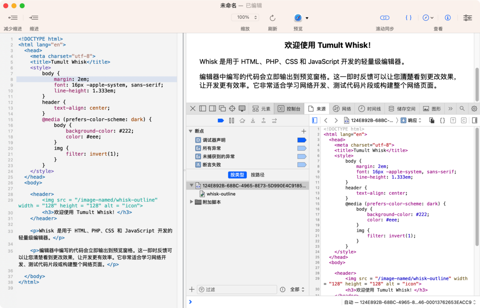The image size is (480, 308).
Task: Switch to the 储存空间 tab
Action: tap(402, 109)
